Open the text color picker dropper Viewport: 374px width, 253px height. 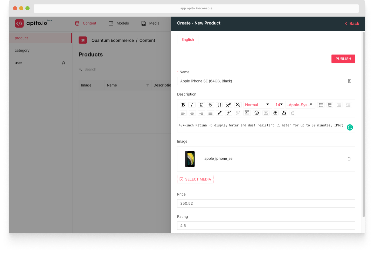click(x=219, y=113)
